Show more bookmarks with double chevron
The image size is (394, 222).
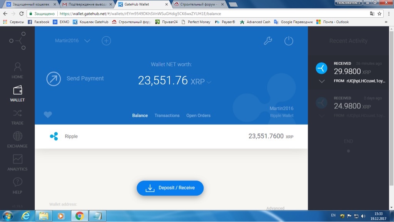[x=386, y=22]
